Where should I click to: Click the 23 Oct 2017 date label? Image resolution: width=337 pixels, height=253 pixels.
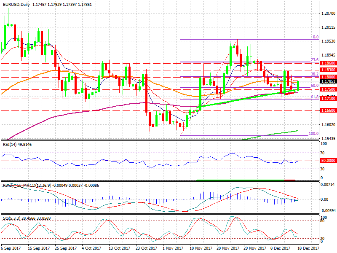[x=146, y=248]
